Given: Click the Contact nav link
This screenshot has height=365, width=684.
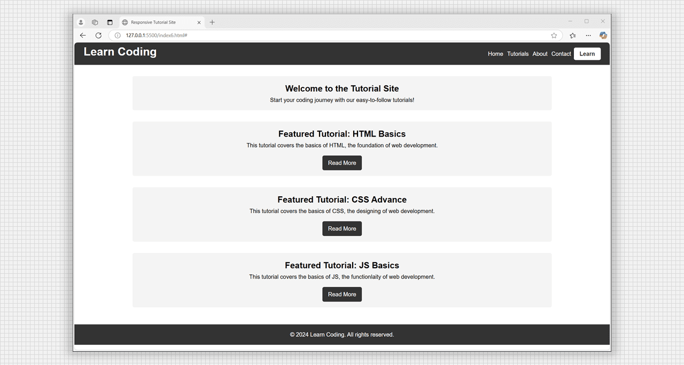Looking at the screenshot, I should tap(561, 54).
